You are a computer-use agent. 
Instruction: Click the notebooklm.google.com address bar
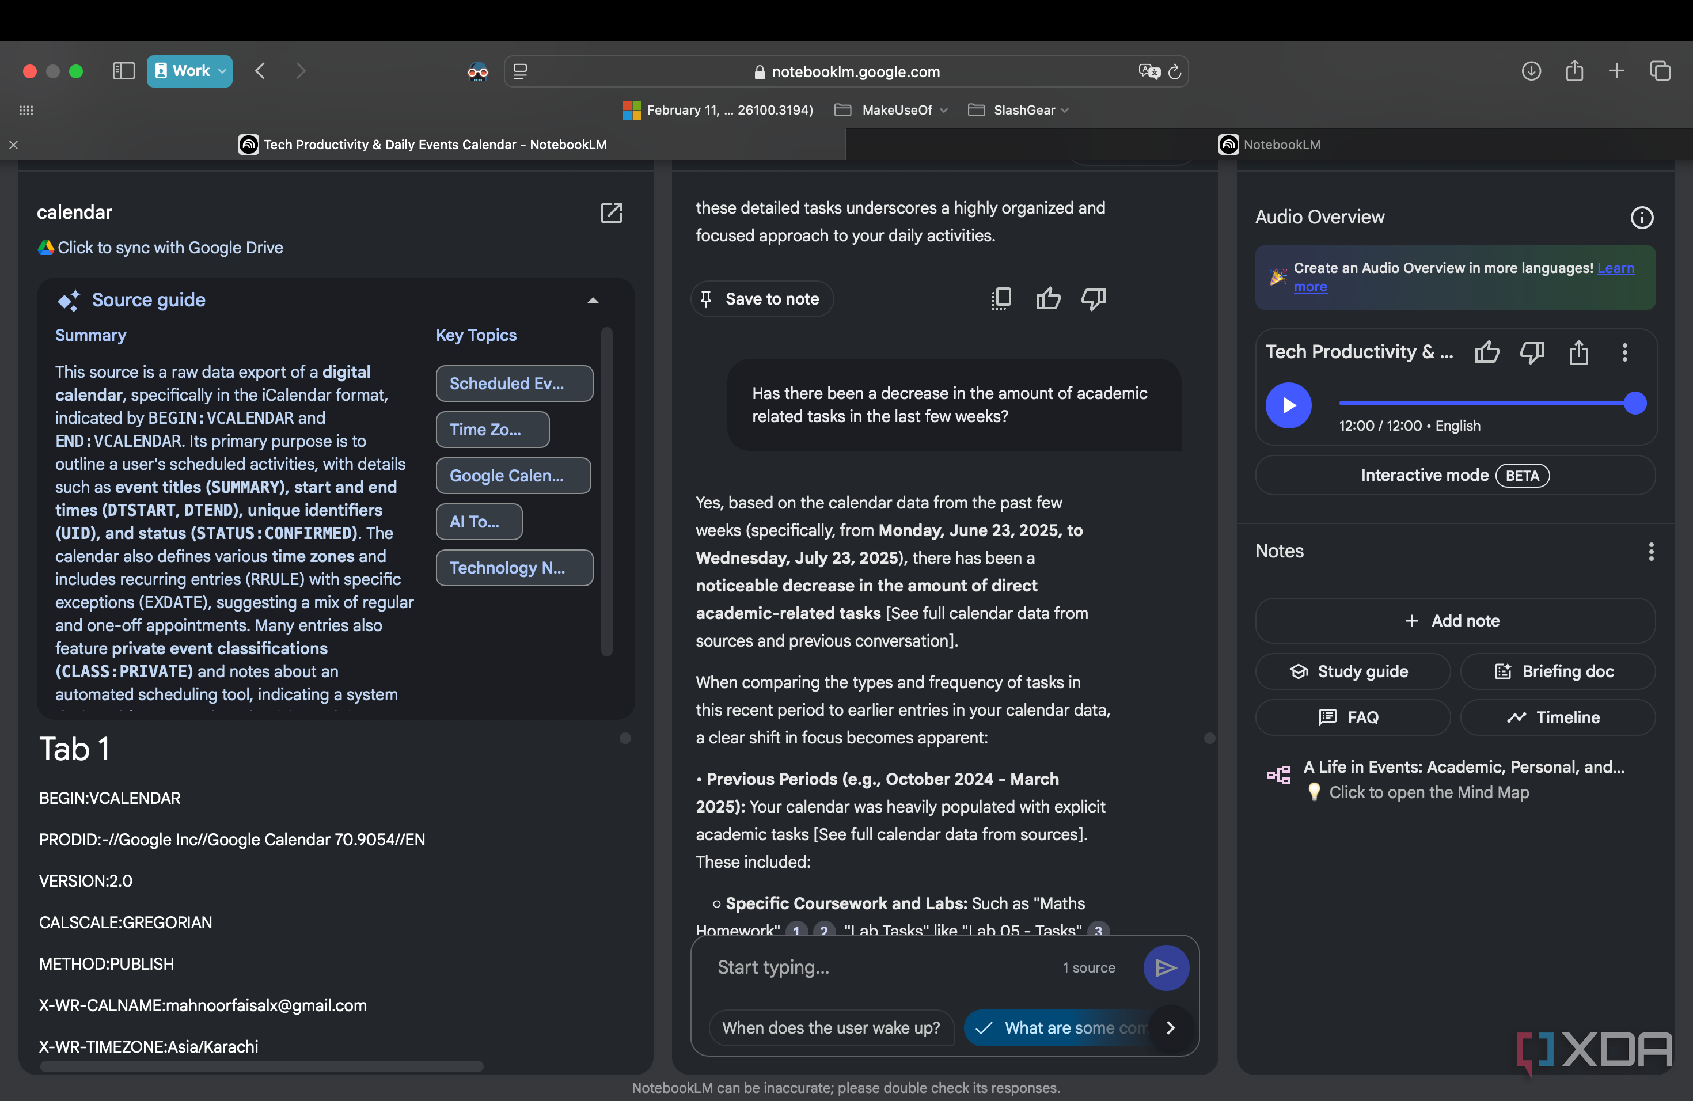(x=846, y=72)
